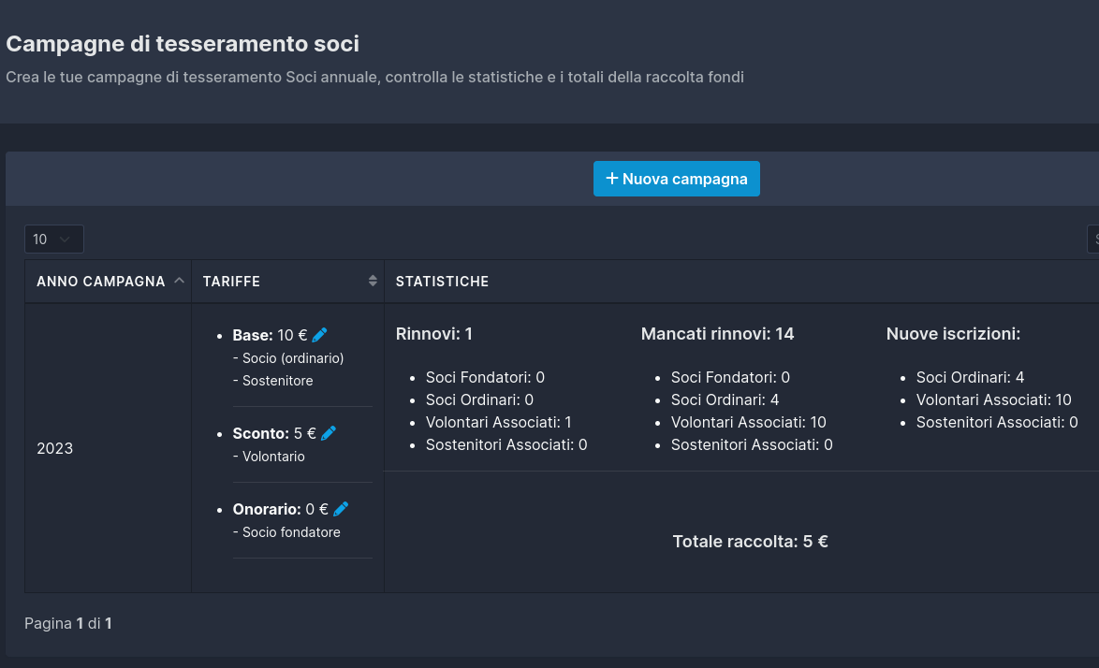Open the rows-per-page dropdown showing 10
Image resolution: width=1099 pixels, height=668 pixels.
pos(54,240)
